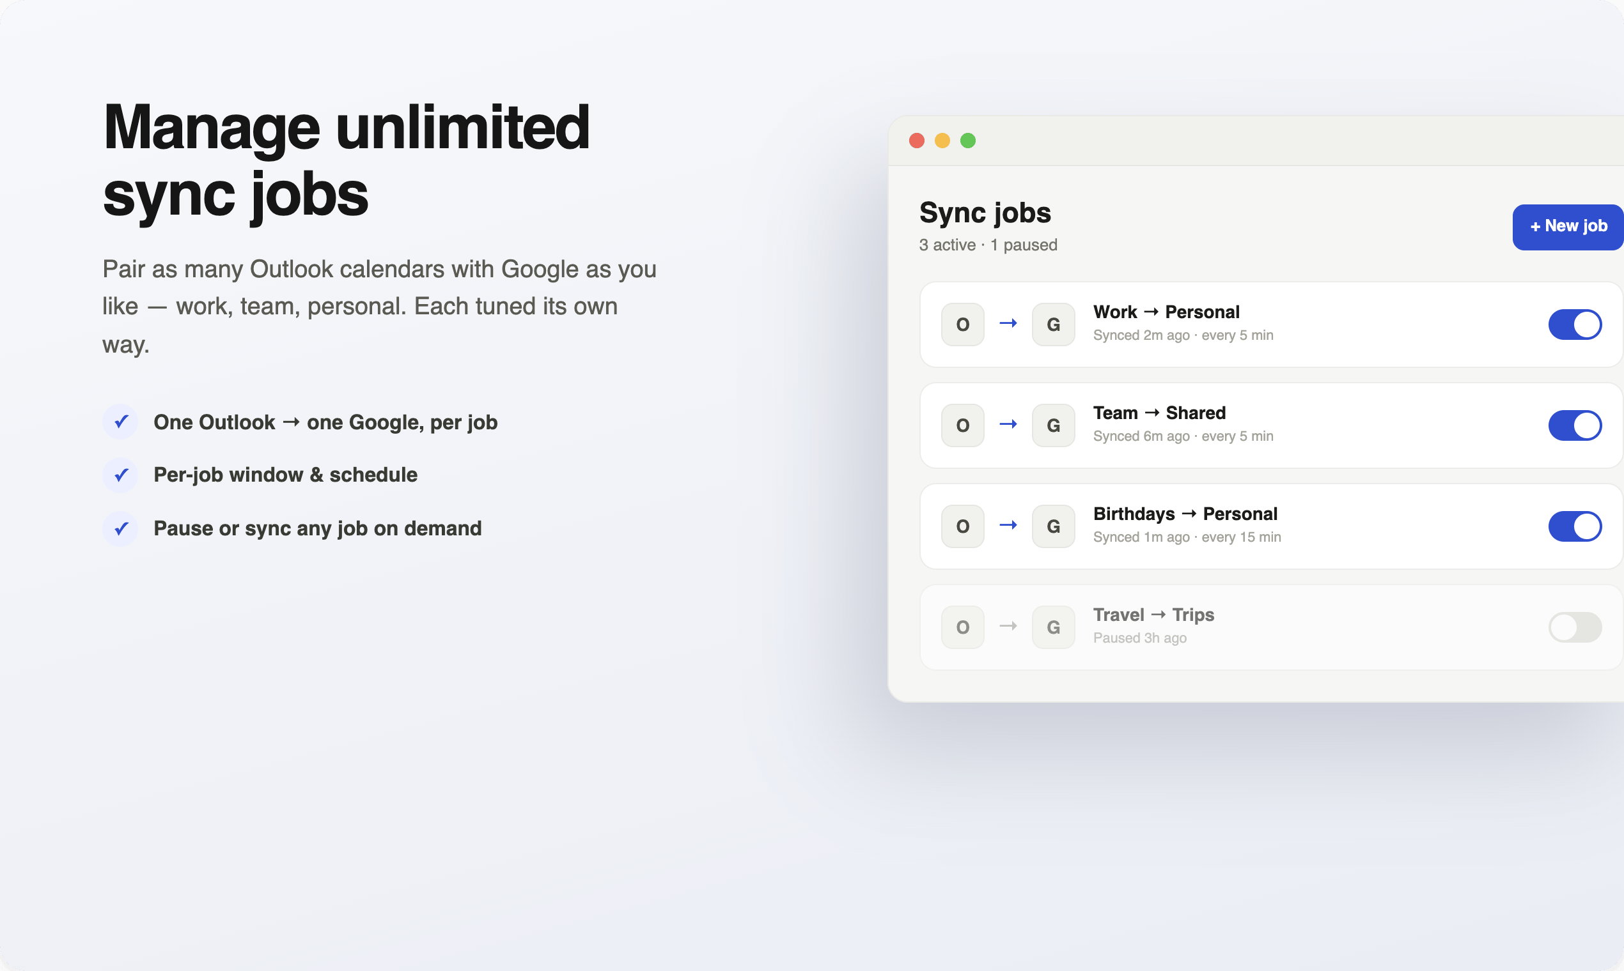Disable the Work → Personal sync toggle
The image size is (1624, 971).
coord(1574,325)
